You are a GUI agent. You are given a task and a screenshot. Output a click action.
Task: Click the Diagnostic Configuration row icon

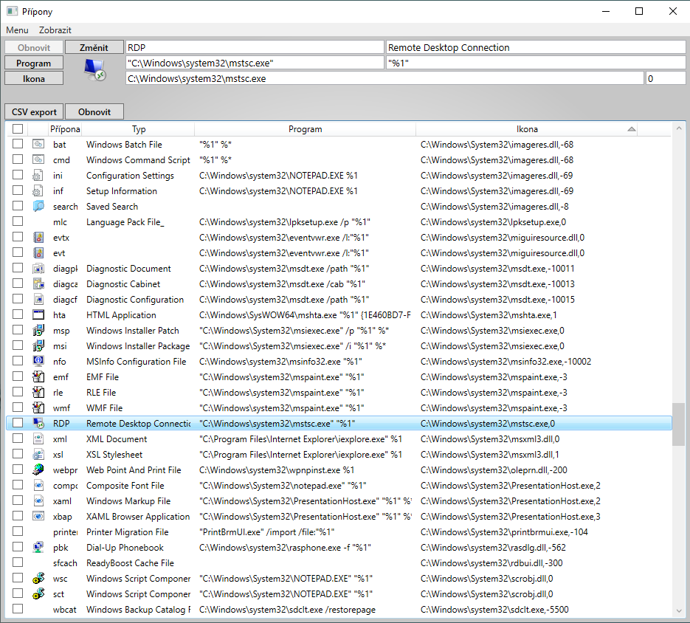point(38,299)
